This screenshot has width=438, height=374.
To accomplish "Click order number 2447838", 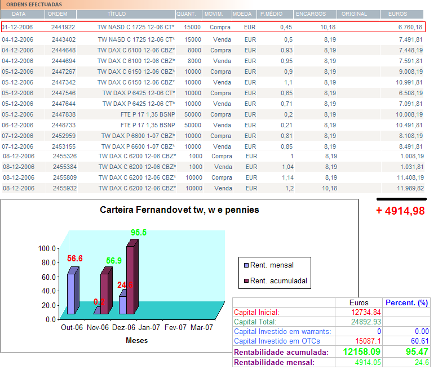I will (63, 114).
